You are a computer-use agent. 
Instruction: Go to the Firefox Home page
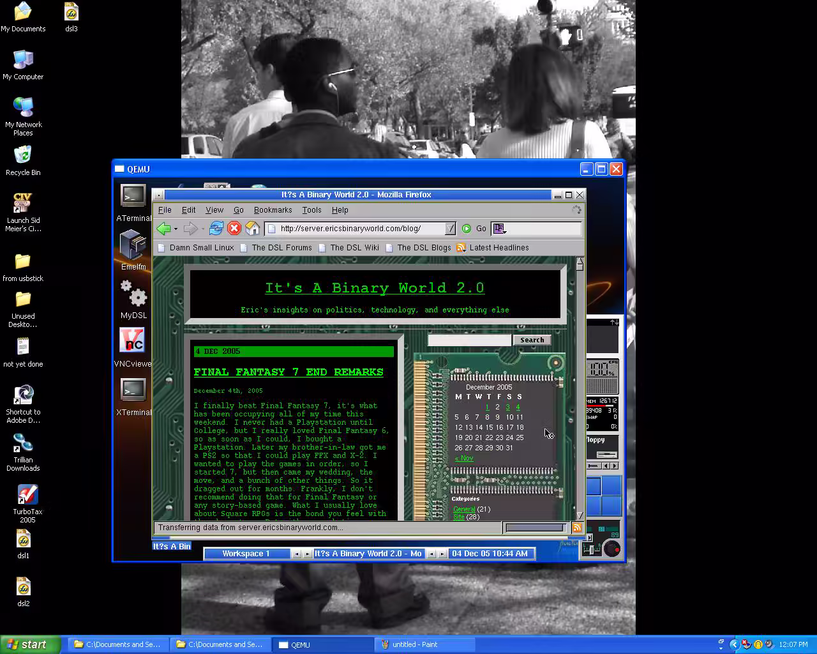(253, 229)
